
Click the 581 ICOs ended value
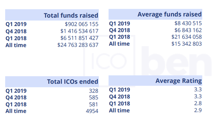(94, 104)
